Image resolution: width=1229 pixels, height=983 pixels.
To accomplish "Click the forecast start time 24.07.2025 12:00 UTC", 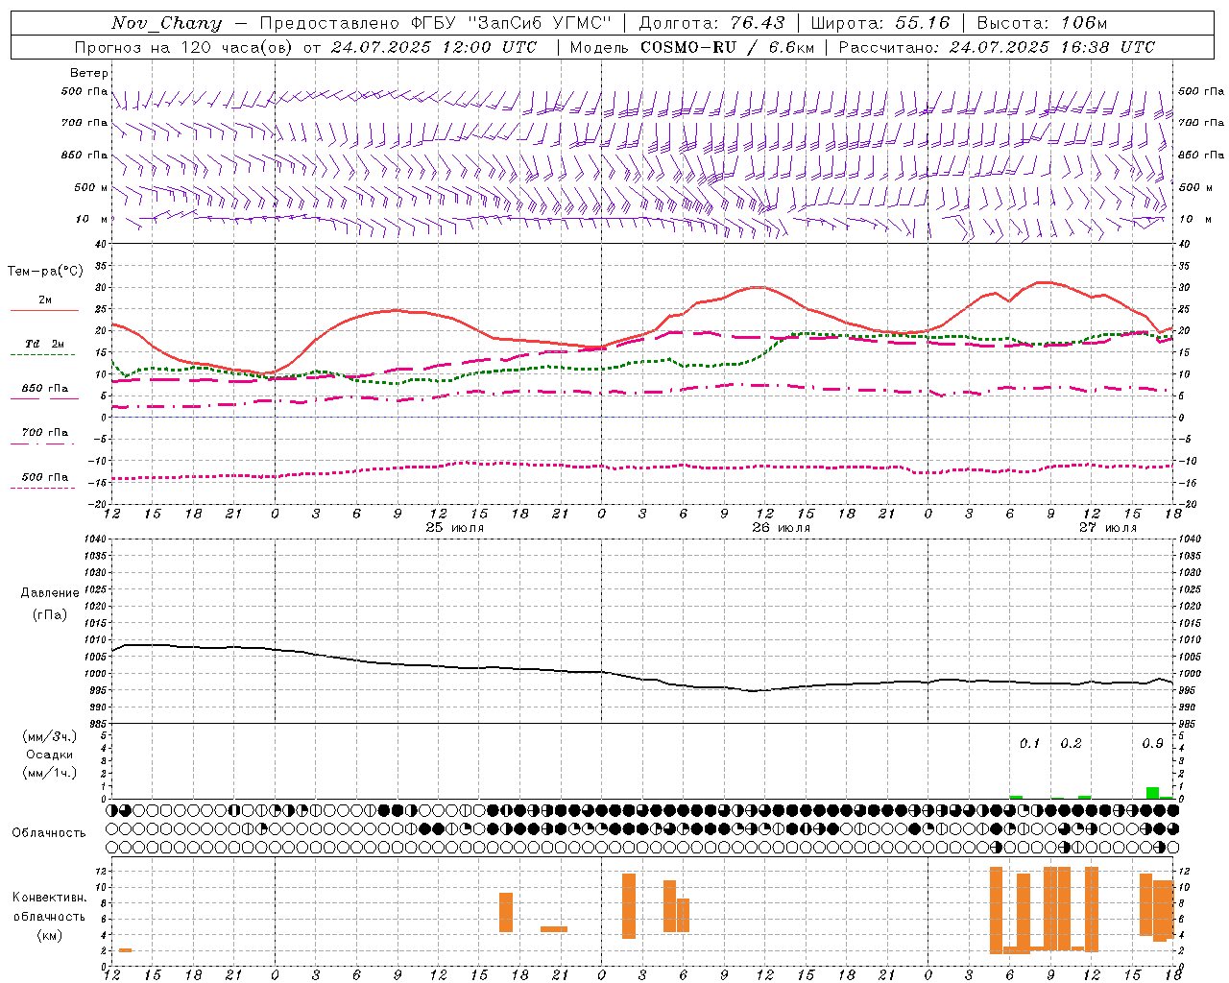I will [x=434, y=47].
